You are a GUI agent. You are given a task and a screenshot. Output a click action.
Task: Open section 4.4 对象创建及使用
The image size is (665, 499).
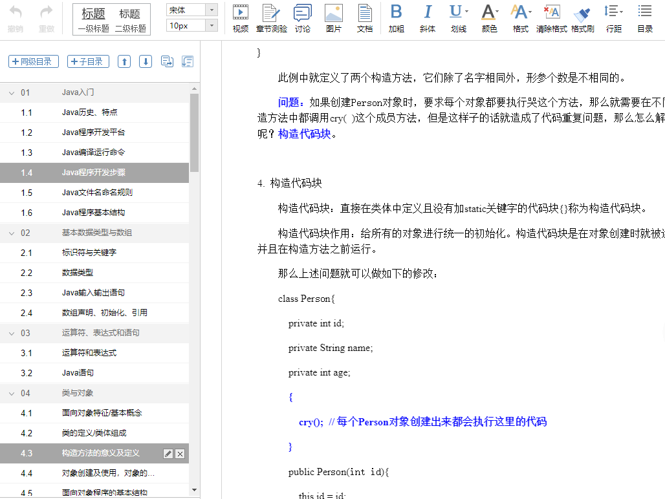coord(94,473)
